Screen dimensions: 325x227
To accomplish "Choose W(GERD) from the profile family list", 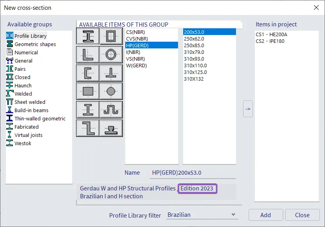I will click(x=136, y=66).
